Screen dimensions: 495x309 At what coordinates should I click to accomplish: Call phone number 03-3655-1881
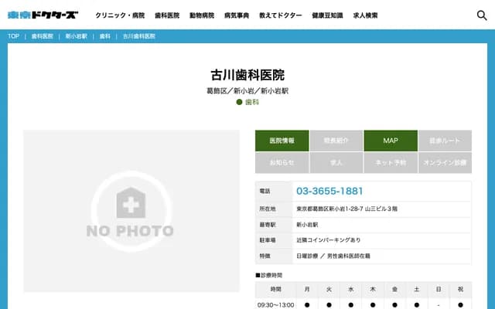point(329,191)
